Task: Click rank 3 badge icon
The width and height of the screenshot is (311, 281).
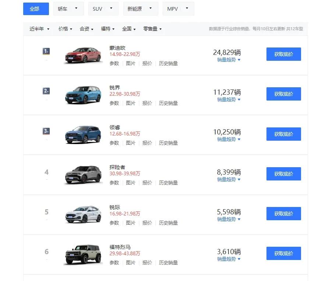Action: coord(46,131)
